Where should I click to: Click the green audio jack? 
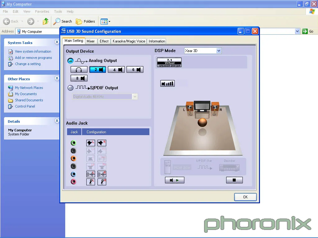[x=73, y=143]
